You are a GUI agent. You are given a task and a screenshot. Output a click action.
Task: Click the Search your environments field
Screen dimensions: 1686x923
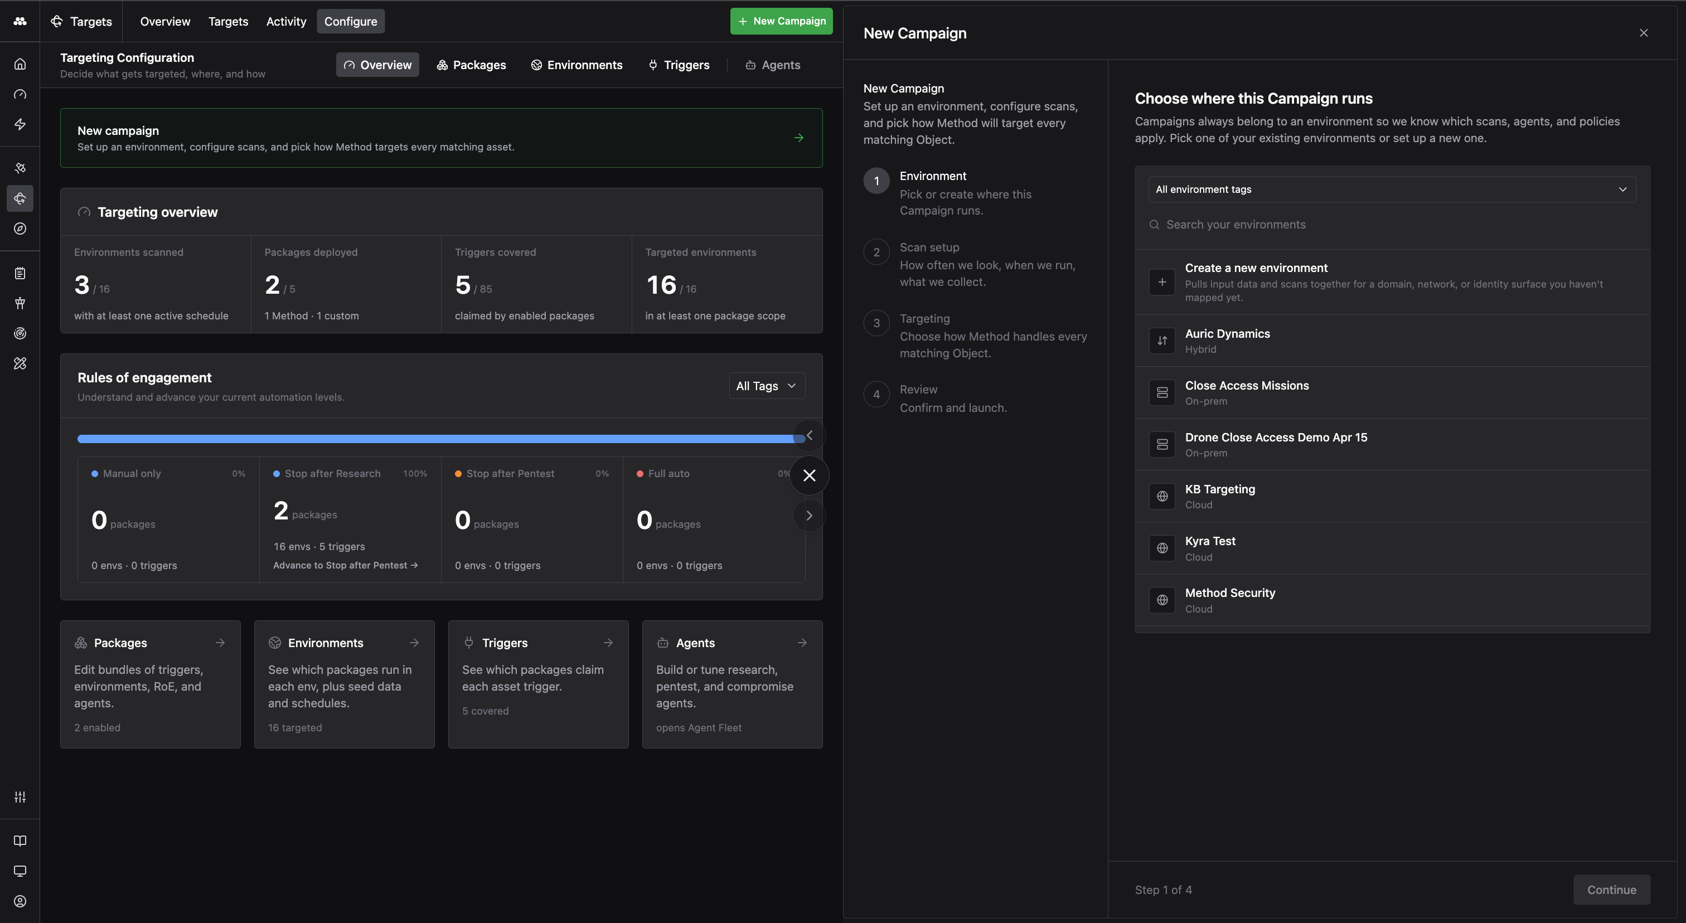[x=1392, y=225]
